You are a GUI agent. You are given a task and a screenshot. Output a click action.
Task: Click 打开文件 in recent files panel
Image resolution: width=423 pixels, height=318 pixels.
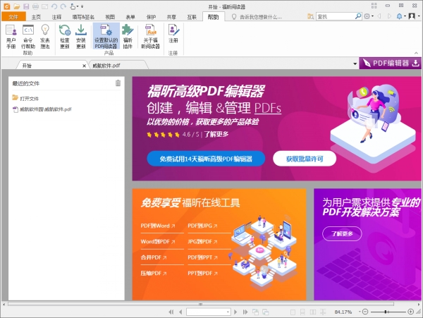coord(25,98)
